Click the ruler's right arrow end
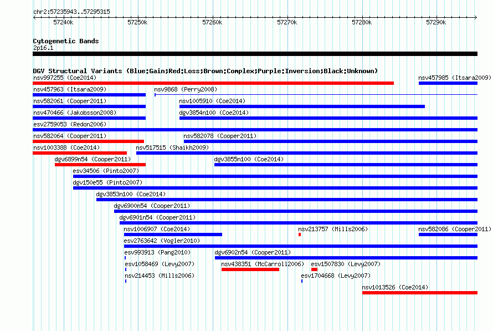The height and width of the screenshot is (331, 493). point(476,17)
